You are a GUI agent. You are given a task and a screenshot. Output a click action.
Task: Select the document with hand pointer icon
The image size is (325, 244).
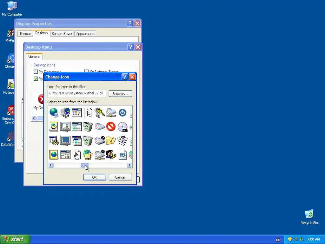tap(77, 155)
